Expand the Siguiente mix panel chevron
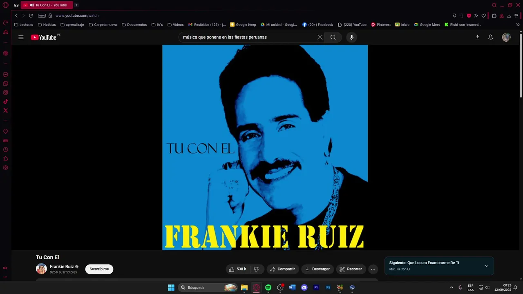The image size is (523, 294). click(x=487, y=266)
